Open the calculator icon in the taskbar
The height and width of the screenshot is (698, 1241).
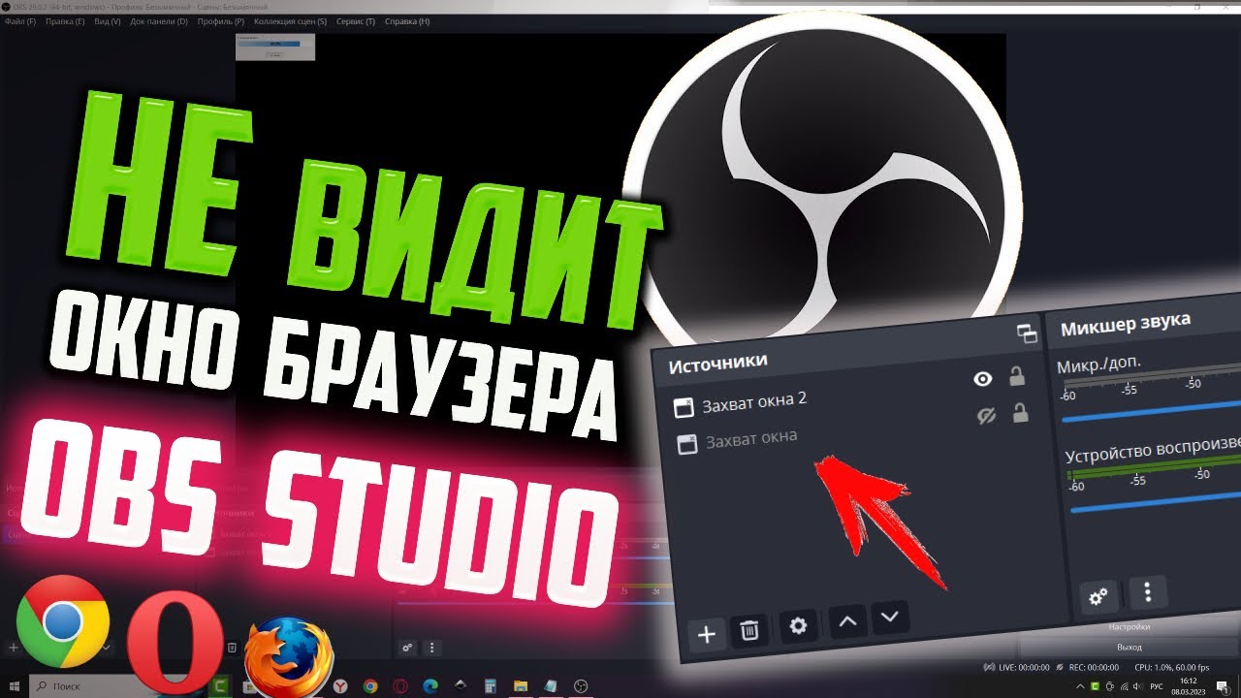[x=491, y=686]
